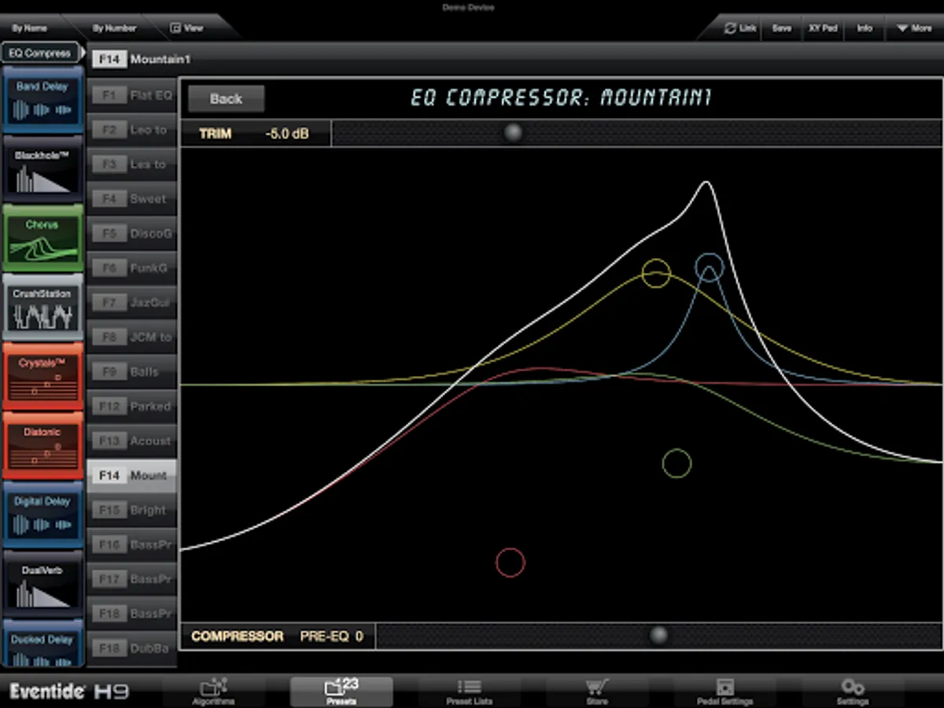Select the red EQ band handle
Screen dimensions: 944x708
click(510, 562)
